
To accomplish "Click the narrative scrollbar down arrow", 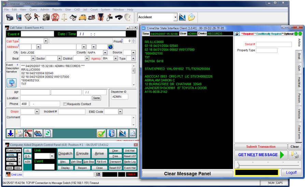I will pos(134,85).
